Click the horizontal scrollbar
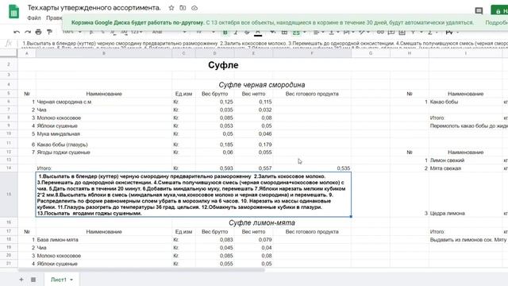 (x=141, y=270)
